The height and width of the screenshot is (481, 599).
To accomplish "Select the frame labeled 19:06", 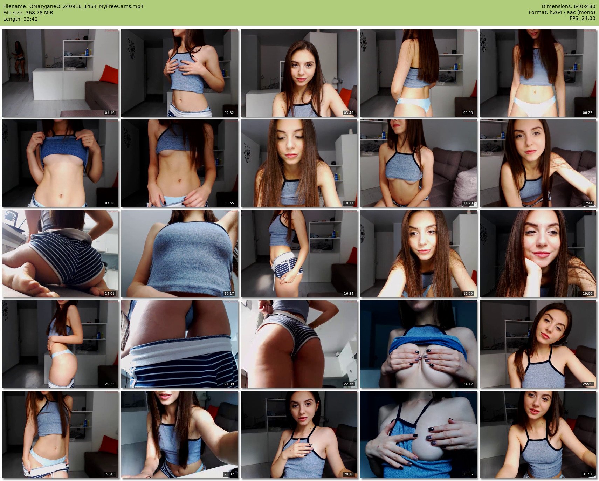I will click(538, 254).
